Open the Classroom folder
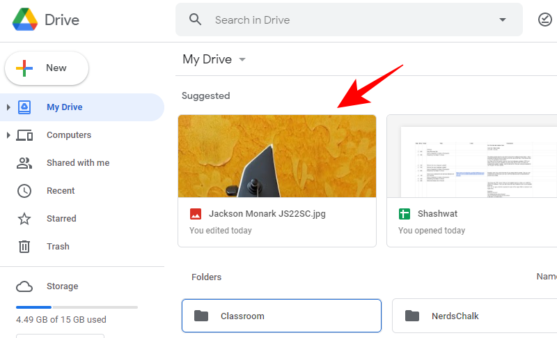This screenshot has width=557, height=338. (x=281, y=316)
